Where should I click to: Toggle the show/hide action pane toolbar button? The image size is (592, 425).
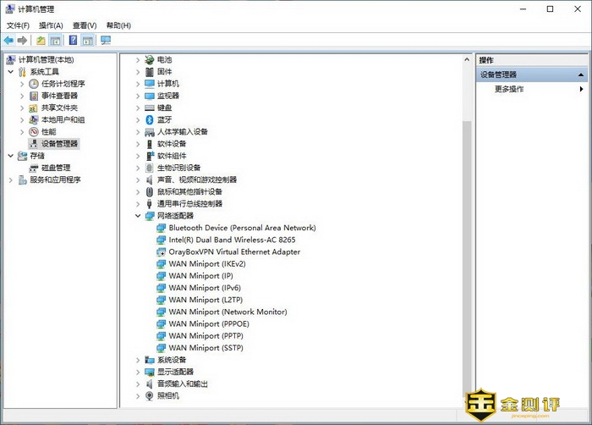(x=88, y=40)
